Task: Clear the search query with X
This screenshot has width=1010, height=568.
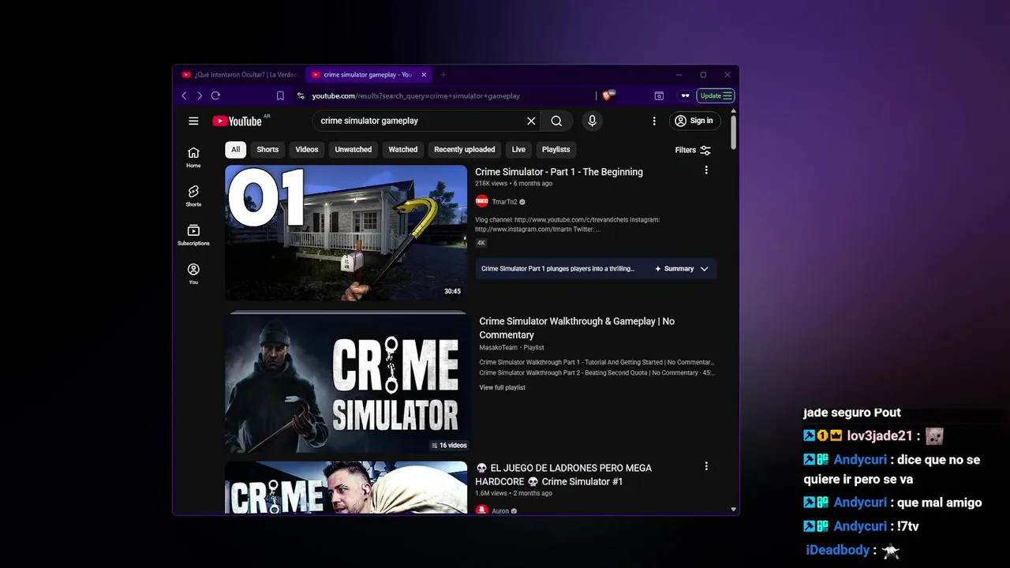Action: pyautogui.click(x=531, y=121)
